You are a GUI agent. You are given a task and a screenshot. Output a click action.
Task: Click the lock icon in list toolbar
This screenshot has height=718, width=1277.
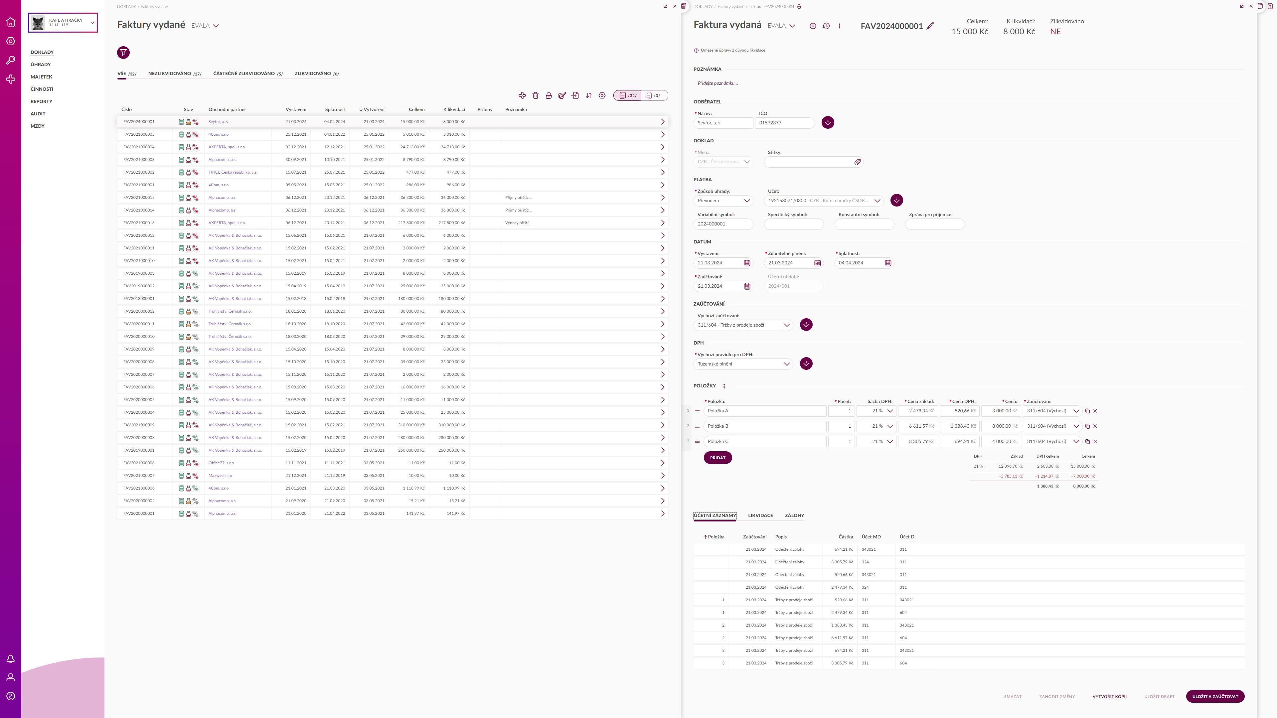(x=549, y=96)
